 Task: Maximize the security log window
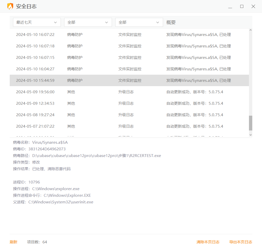(242, 7)
